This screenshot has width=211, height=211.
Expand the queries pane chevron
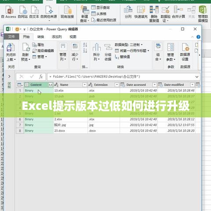tap(9, 76)
